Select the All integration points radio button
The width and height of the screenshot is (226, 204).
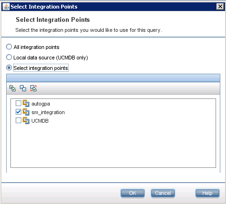tap(9, 47)
